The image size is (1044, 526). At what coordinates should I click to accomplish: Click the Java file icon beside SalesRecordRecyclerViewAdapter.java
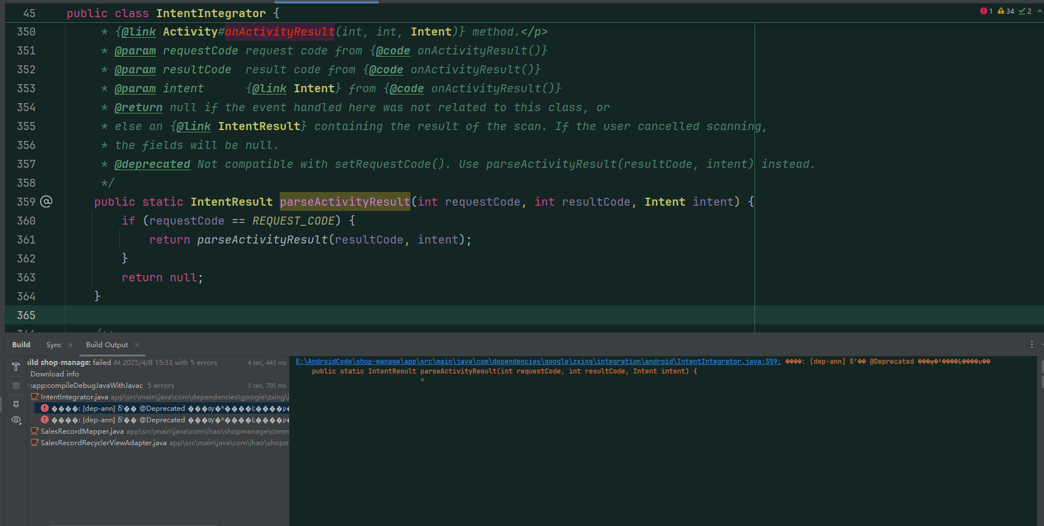[x=35, y=442]
